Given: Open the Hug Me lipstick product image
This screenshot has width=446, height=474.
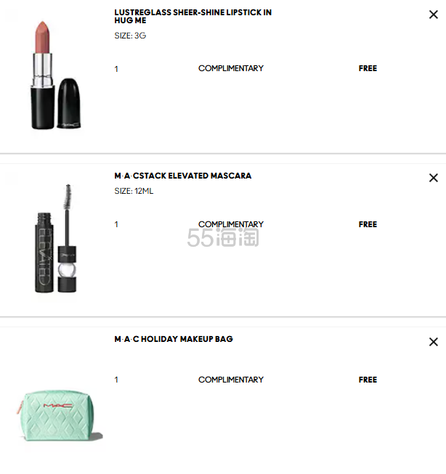Looking at the screenshot, I should [x=56, y=75].
